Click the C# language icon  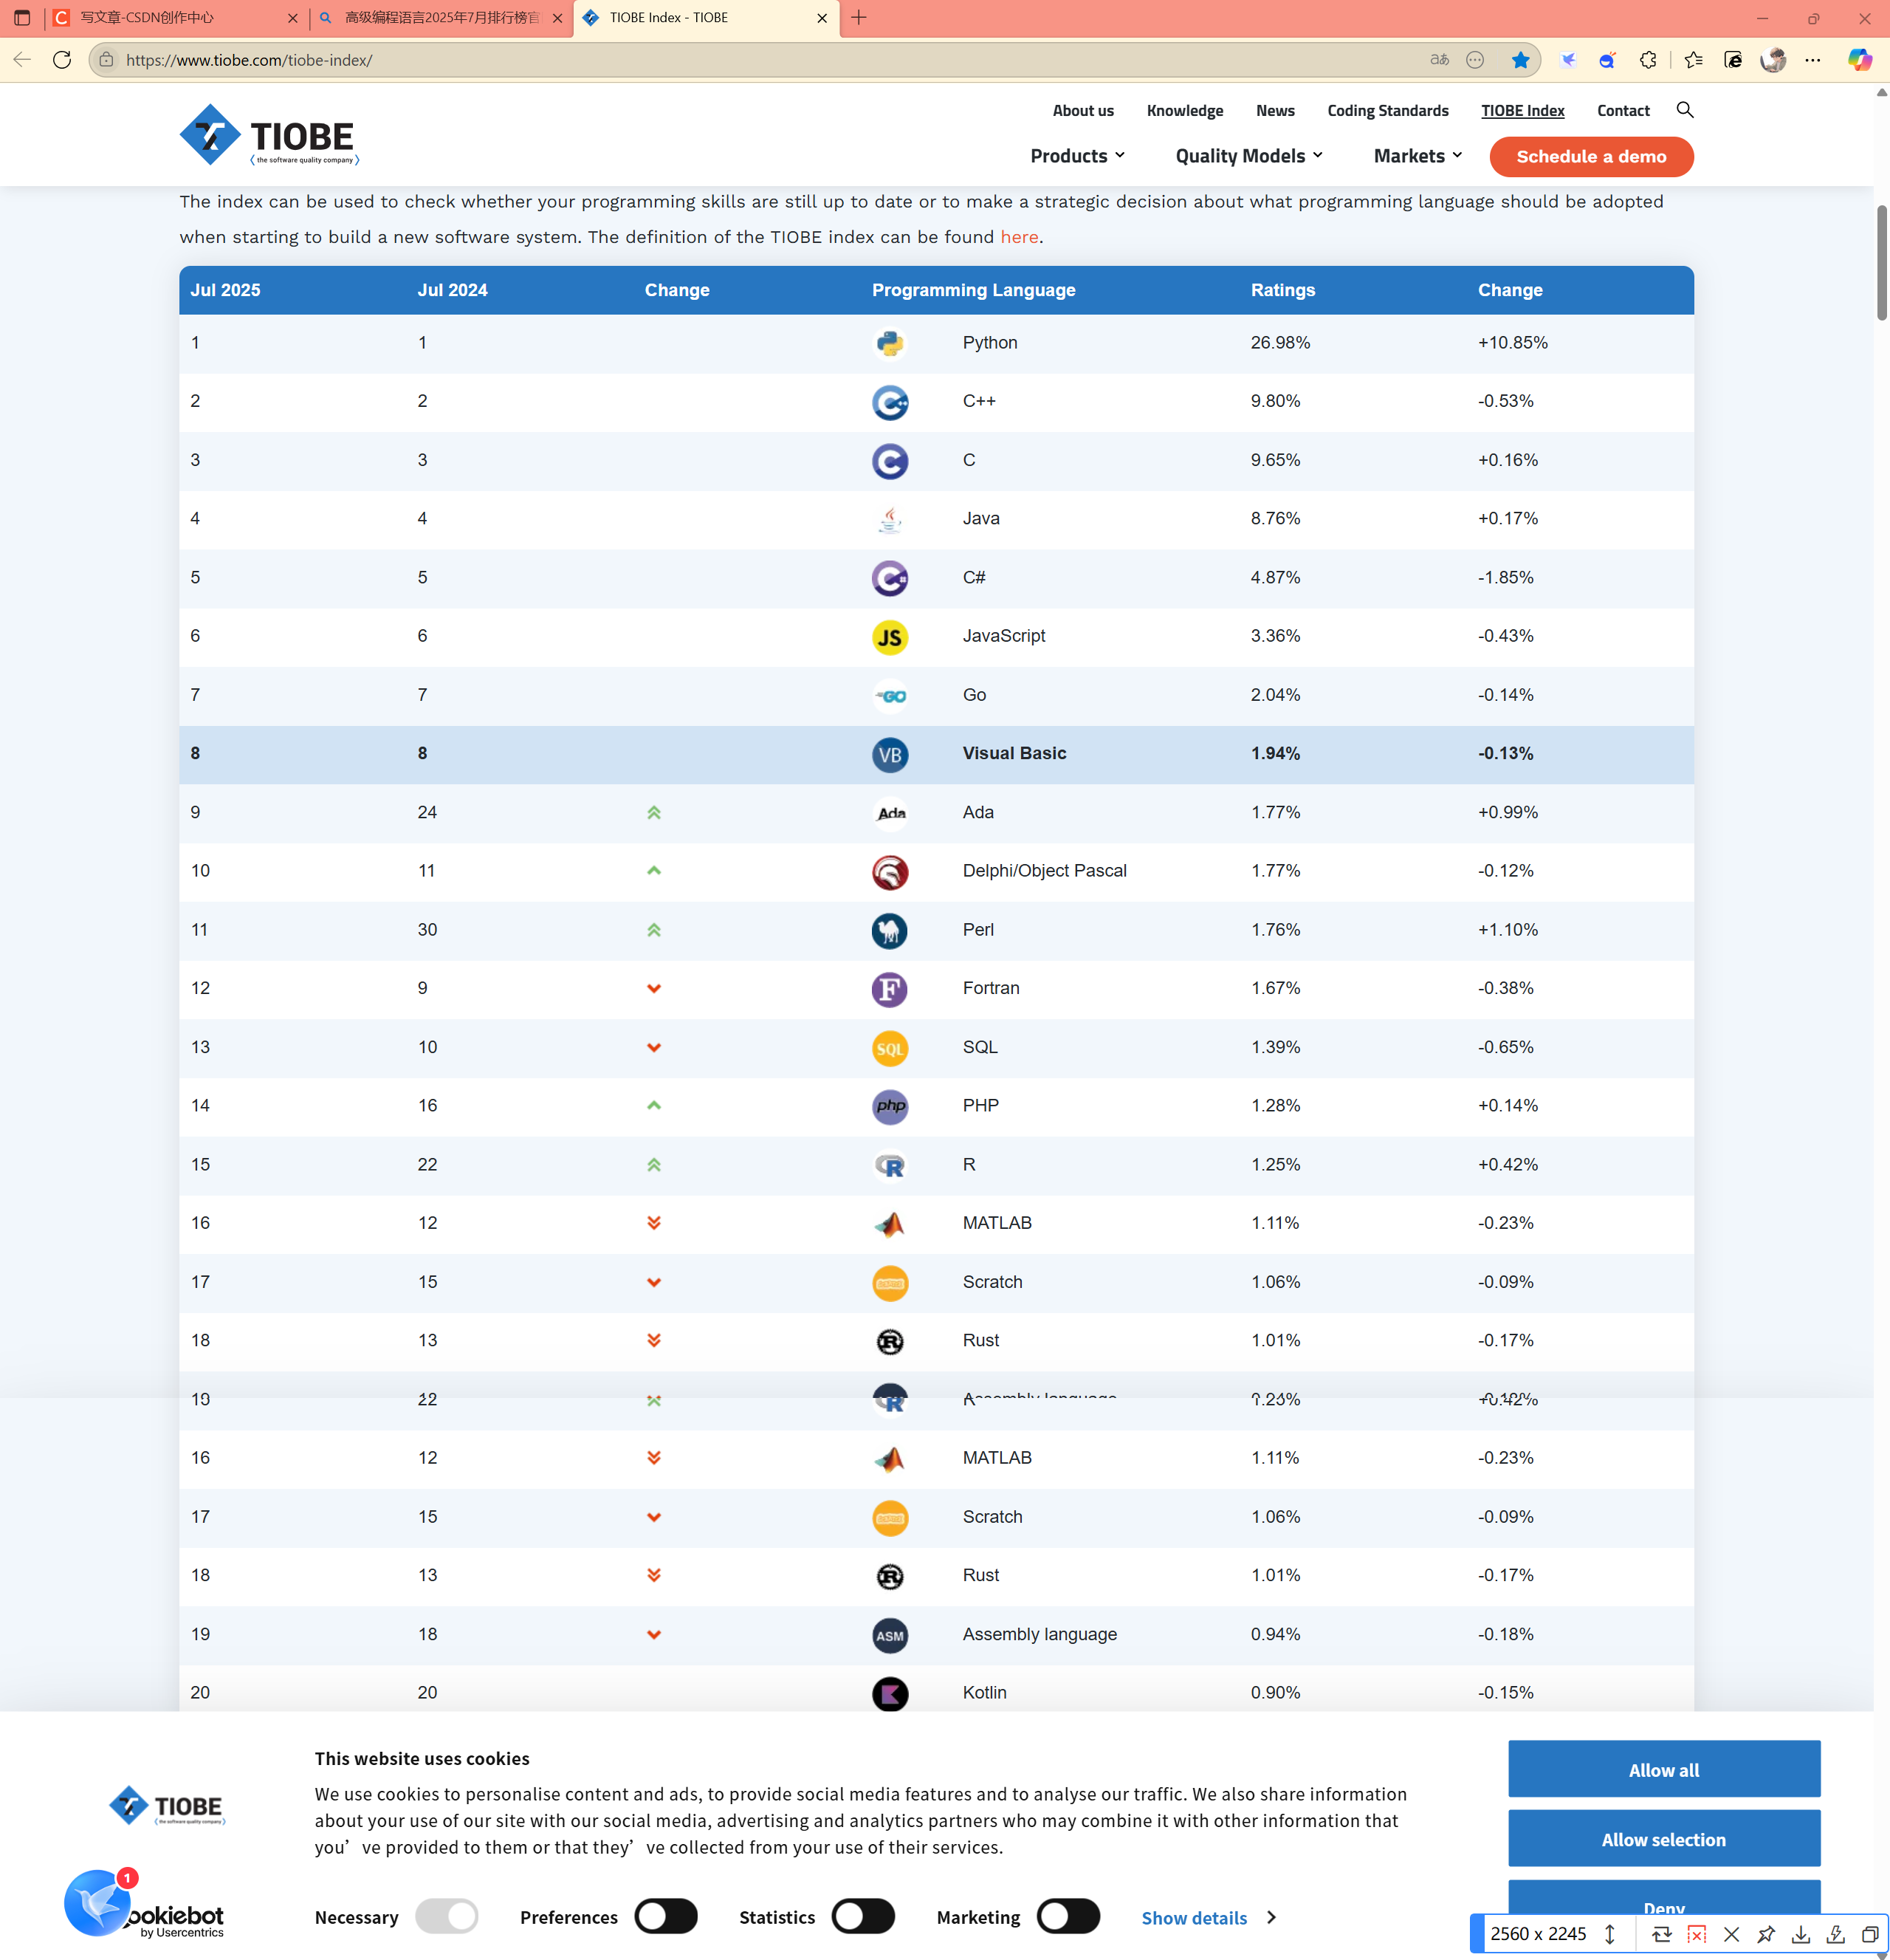click(x=890, y=578)
